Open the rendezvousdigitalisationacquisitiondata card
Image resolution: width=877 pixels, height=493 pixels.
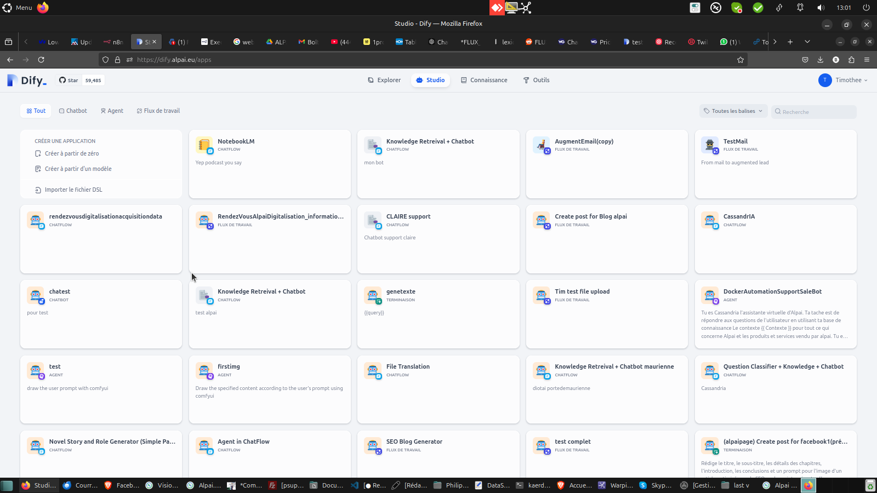(101, 239)
